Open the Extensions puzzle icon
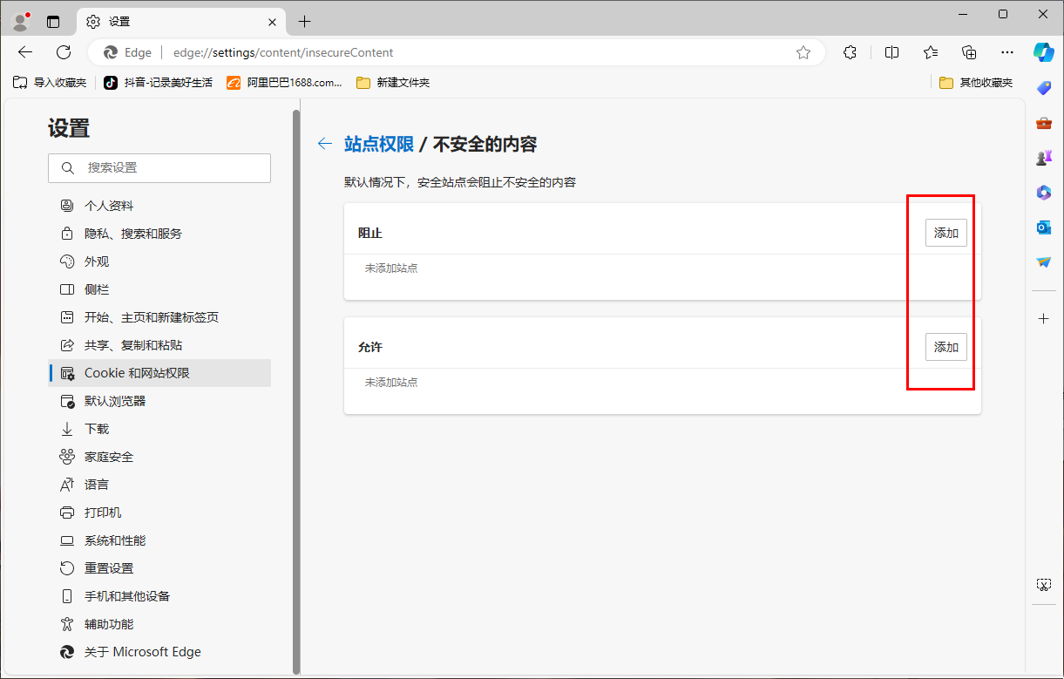This screenshot has width=1064, height=679. tap(850, 52)
